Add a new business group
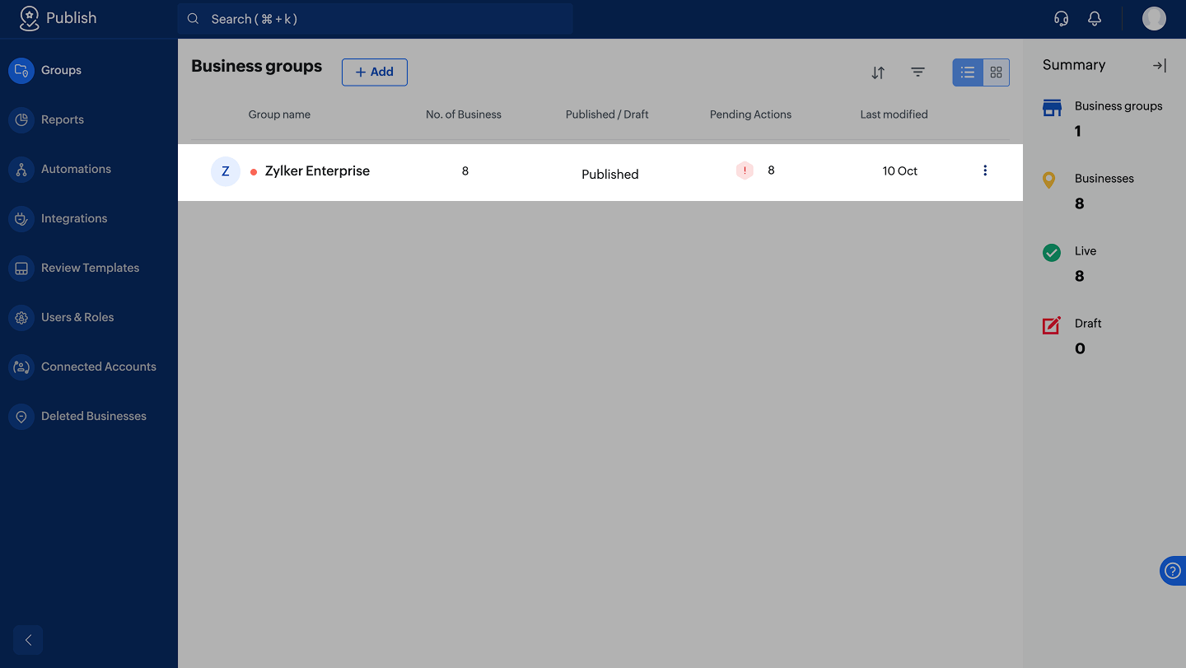Screen dimensions: 1186x668 (x=375, y=72)
